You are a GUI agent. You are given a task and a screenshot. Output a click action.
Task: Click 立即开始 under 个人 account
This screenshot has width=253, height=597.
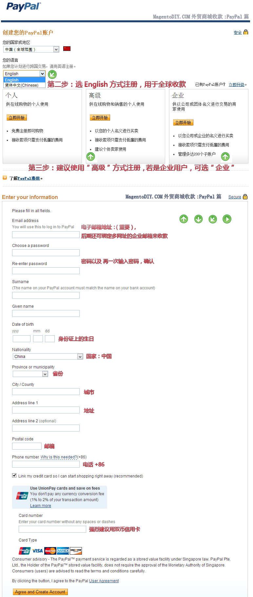pyautogui.click(x=17, y=118)
